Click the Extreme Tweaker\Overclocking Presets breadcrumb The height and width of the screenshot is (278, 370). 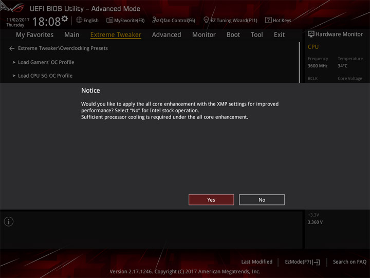click(63, 48)
